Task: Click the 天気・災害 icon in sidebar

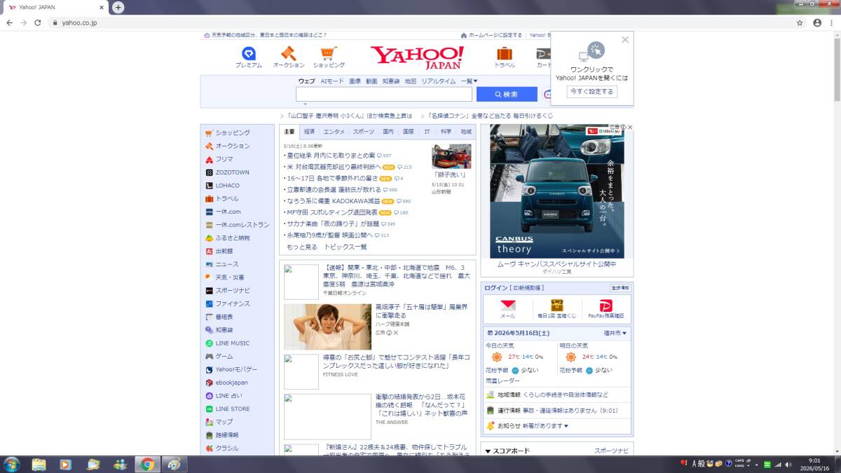Action: tap(209, 277)
